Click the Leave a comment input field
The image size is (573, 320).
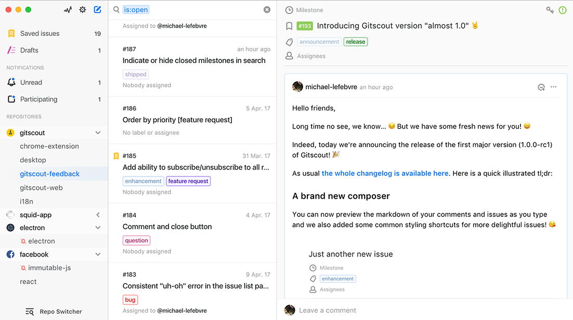328,310
